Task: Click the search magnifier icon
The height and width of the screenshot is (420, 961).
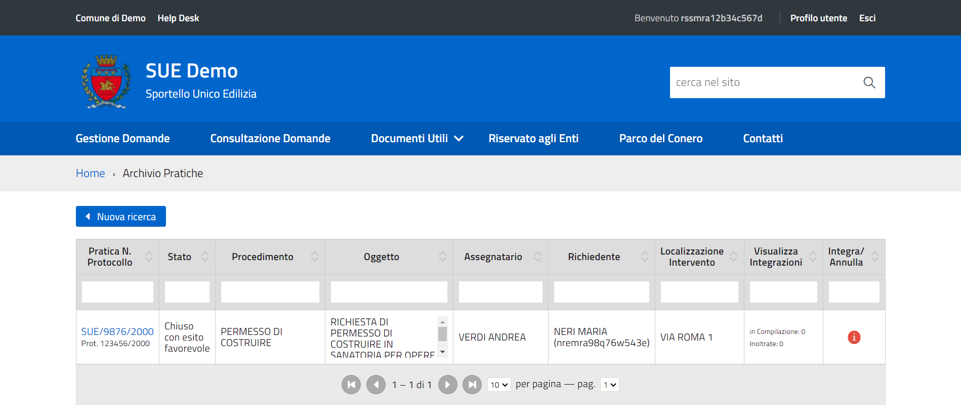Action: tap(869, 82)
